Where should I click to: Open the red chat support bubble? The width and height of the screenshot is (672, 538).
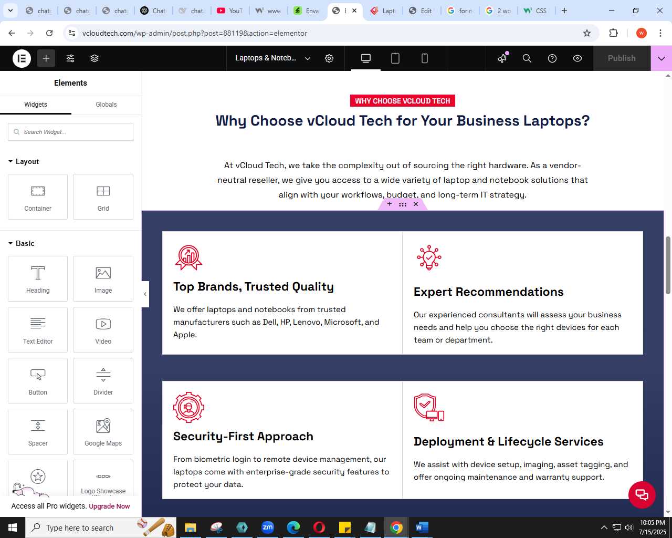click(x=642, y=494)
